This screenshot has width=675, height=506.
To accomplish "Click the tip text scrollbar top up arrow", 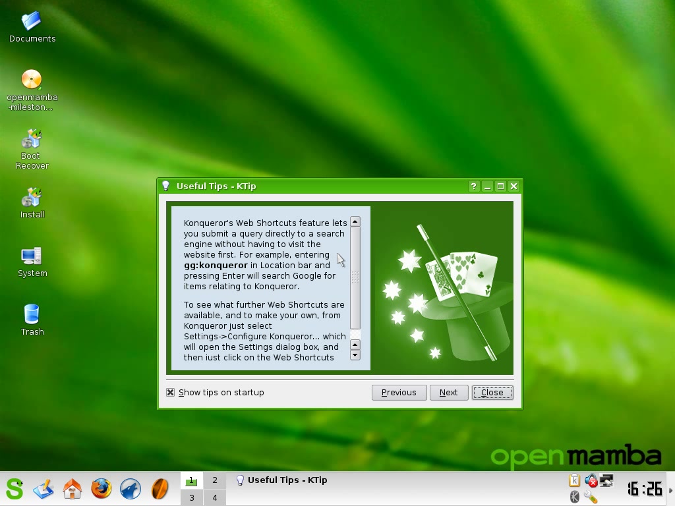I will (x=355, y=221).
